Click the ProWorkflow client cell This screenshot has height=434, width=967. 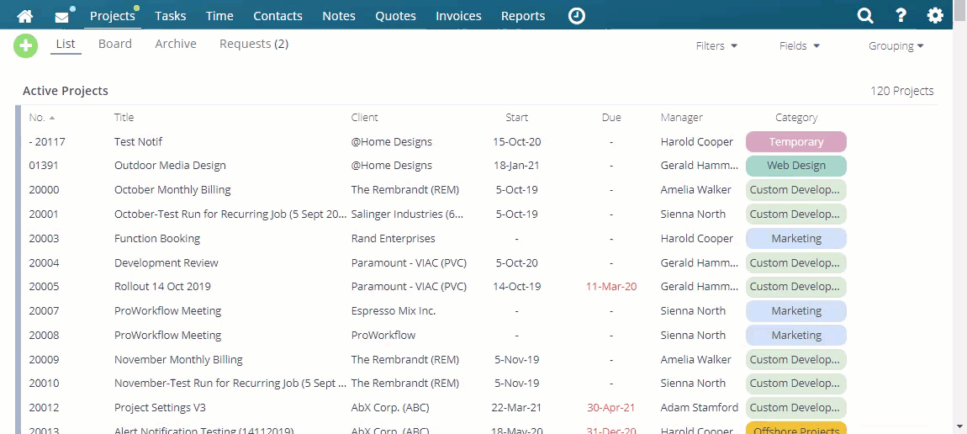[383, 336]
